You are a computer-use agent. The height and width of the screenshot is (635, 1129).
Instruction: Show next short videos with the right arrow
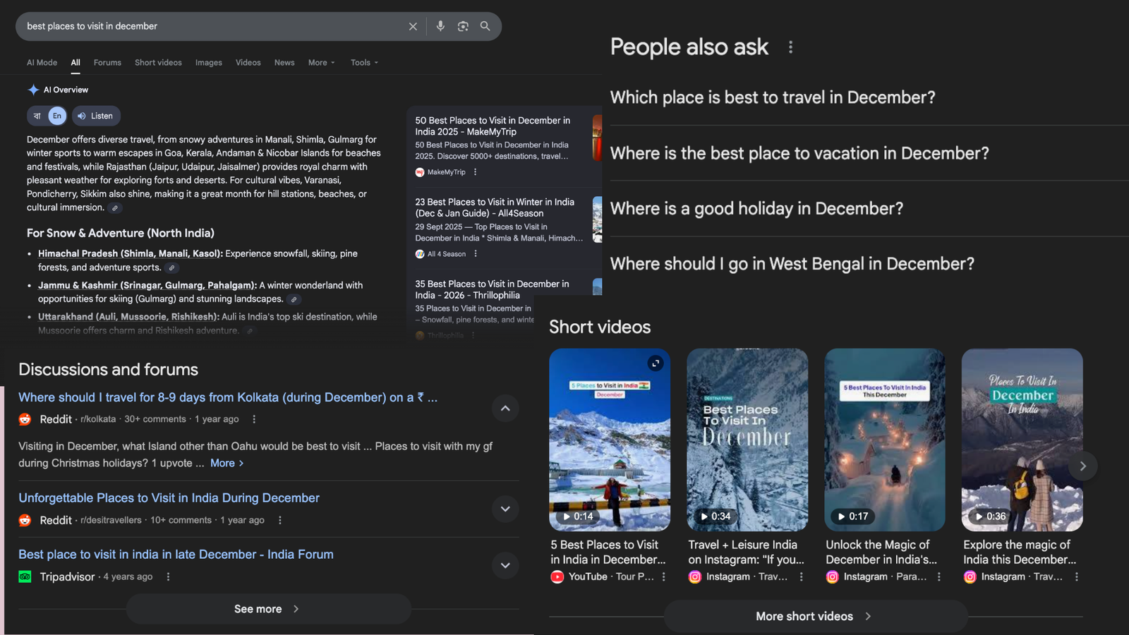coord(1082,466)
